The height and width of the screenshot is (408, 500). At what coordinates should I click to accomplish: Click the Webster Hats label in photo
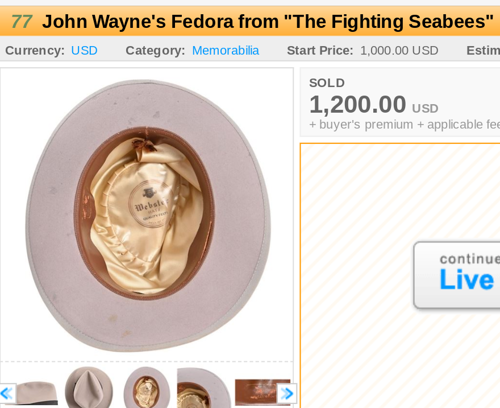[152, 203]
